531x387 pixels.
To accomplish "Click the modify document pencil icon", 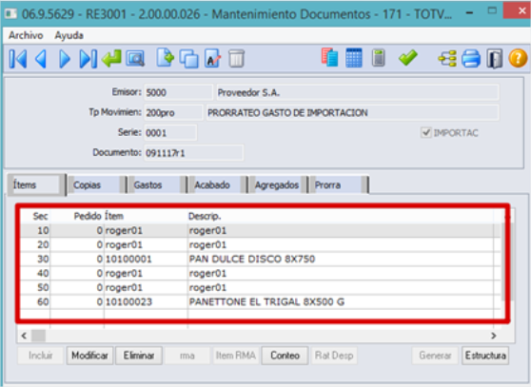I will click(212, 59).
